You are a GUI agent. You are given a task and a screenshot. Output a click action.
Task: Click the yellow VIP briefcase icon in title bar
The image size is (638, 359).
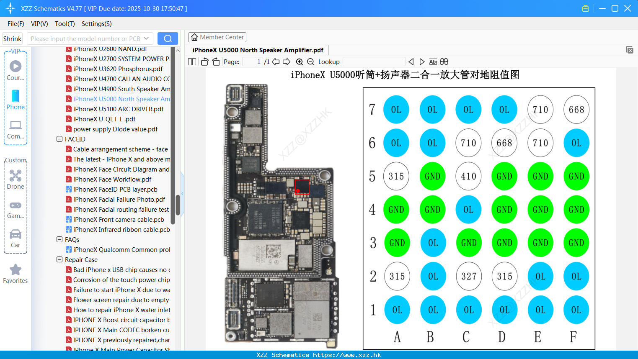586,8
